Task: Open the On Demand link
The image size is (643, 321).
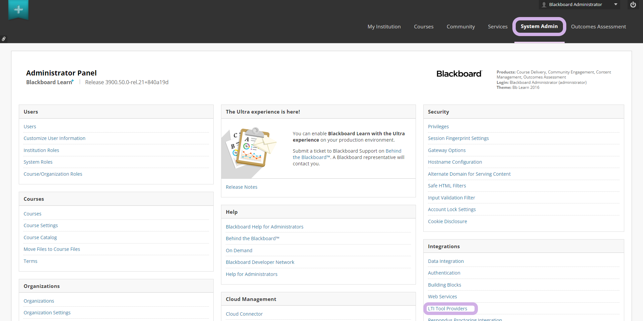Action: coord(239,251)
